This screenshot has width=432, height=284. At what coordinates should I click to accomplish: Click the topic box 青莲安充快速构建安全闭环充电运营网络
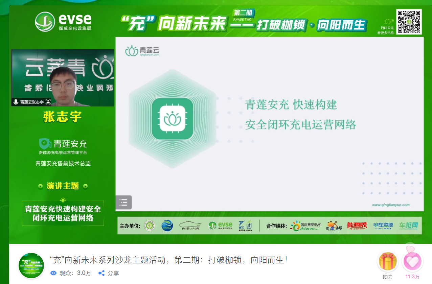pos(63,213)
